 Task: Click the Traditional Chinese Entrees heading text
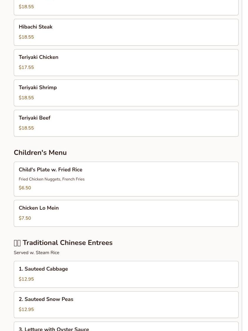(68, 243)
